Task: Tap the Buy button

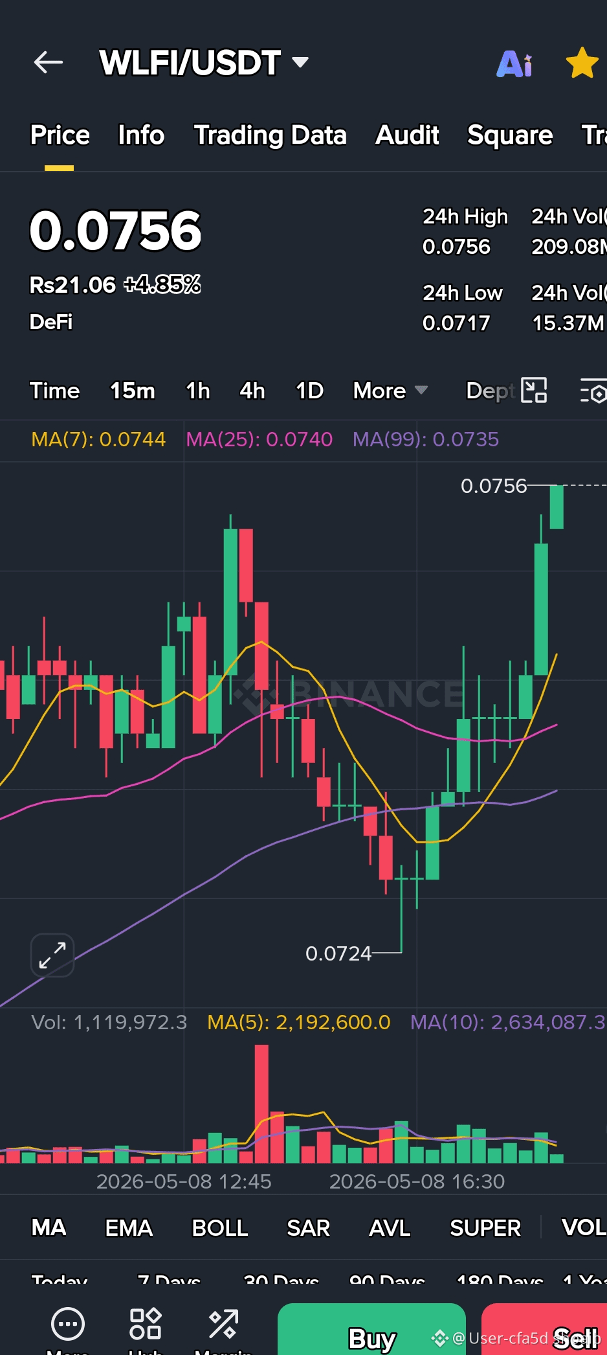Action: coord(371,1330)
